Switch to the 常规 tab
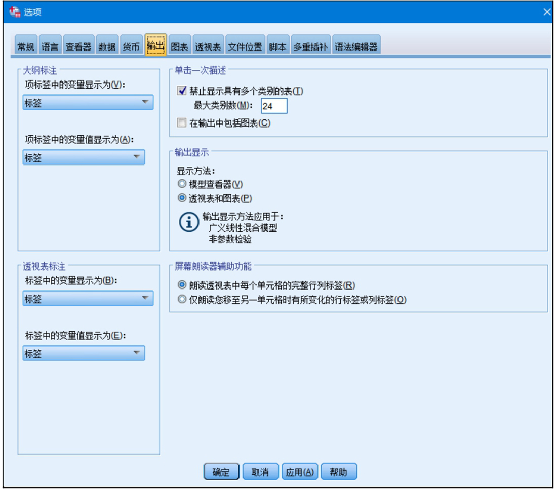This screenshot has width=557, height=495. [26, 47]
